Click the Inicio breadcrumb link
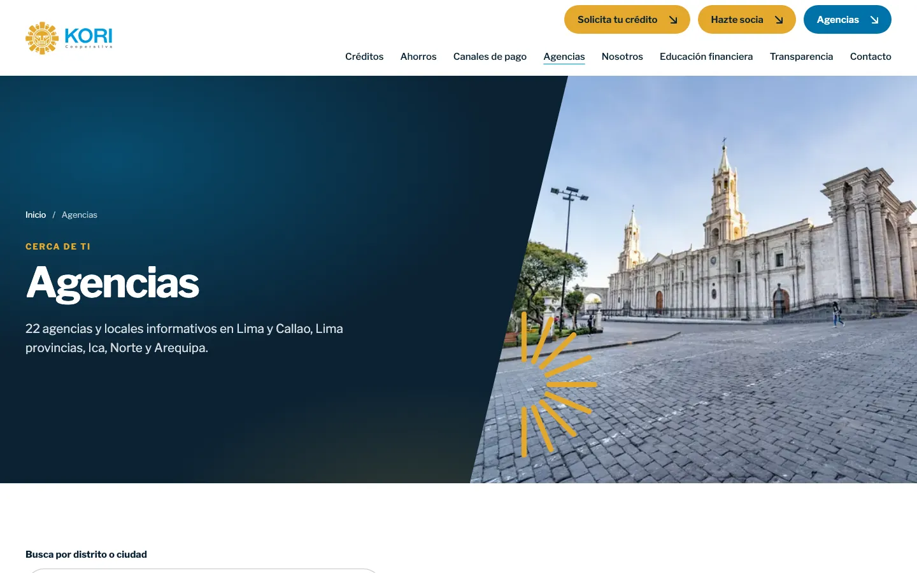Viewport: 917px width, 573px height. click(36, 215)
